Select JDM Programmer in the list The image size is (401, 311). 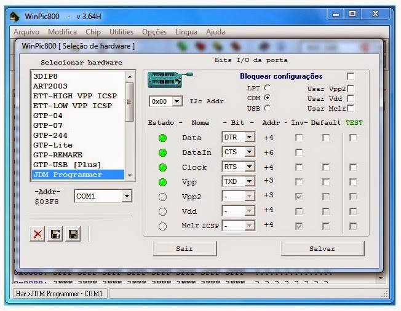tap(78, 175)
